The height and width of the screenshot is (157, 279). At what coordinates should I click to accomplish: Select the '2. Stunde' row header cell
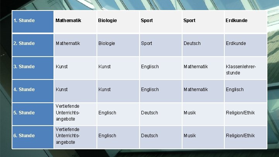[x=24, y=43]
